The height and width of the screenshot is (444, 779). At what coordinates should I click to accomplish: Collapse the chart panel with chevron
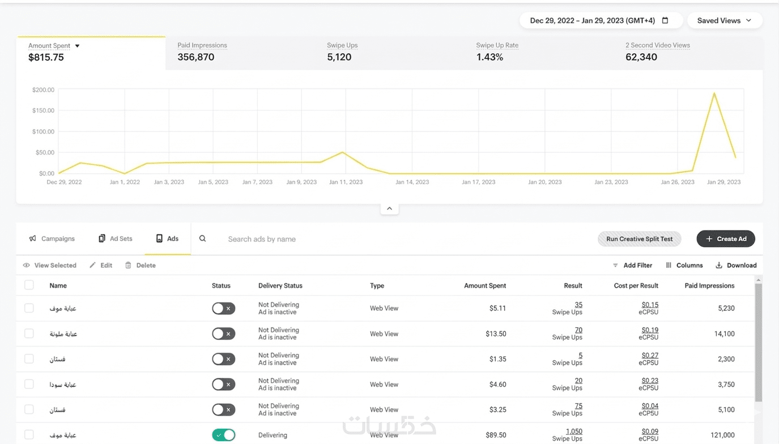click(x=389, y=208)
